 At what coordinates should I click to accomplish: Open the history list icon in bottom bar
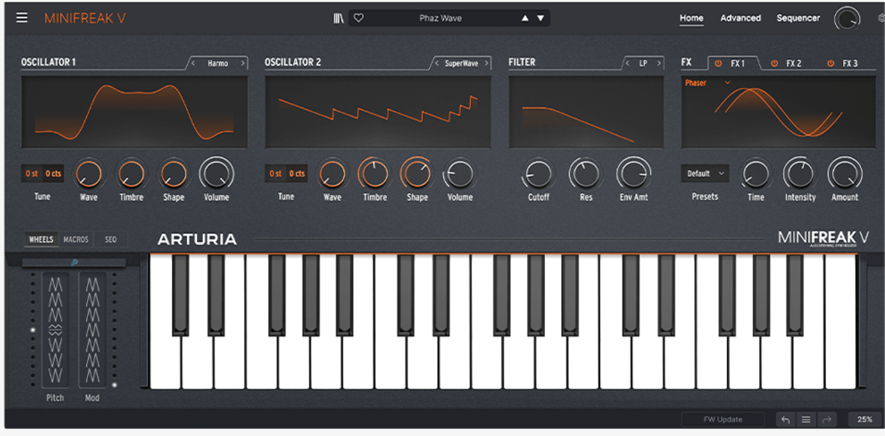(x=806, y=419)
